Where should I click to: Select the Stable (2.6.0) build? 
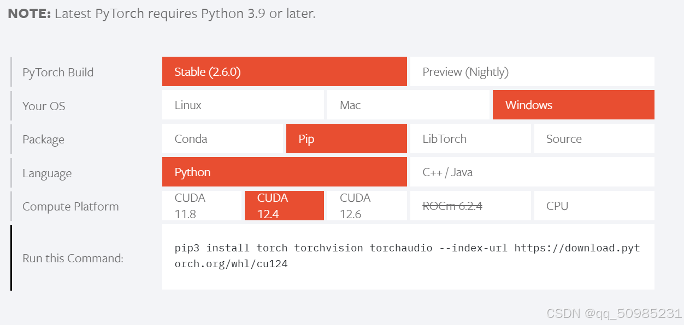pos(284,71)
